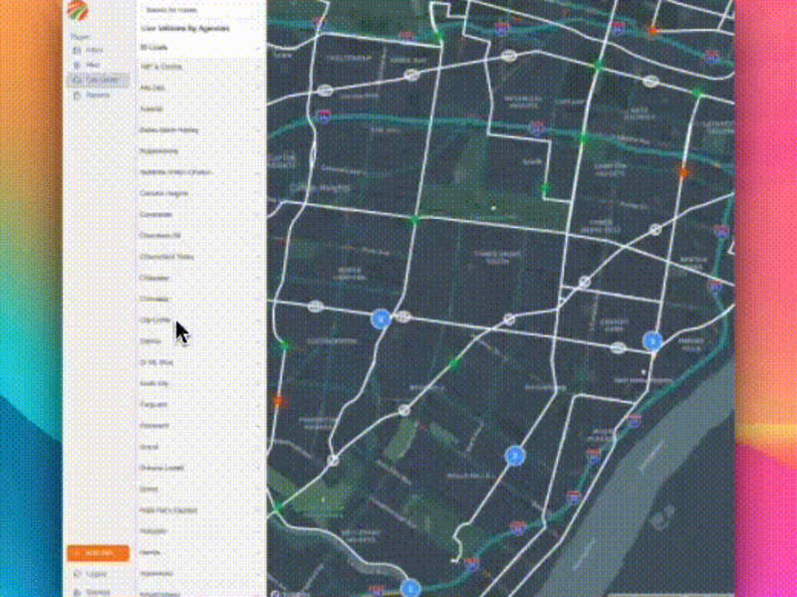Screen dimensions: 797x597
Task: Click the orange marker at the map's top right
Action: 654,31
